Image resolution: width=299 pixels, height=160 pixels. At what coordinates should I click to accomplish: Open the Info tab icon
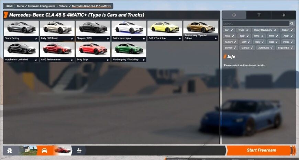[234, 15]
